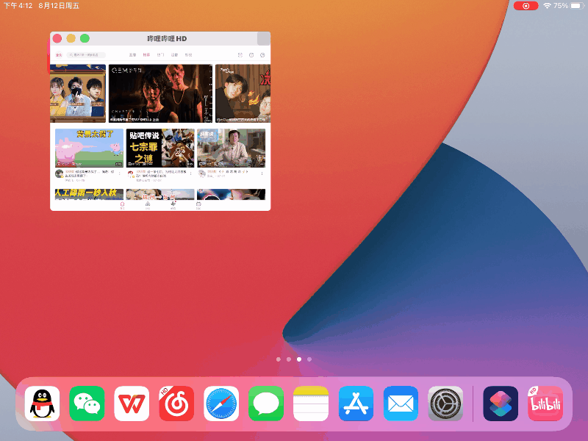Screen dimensions: 588x441
Task: Select the 推荐 Recommended tab
Action: (x=146, y=54)
